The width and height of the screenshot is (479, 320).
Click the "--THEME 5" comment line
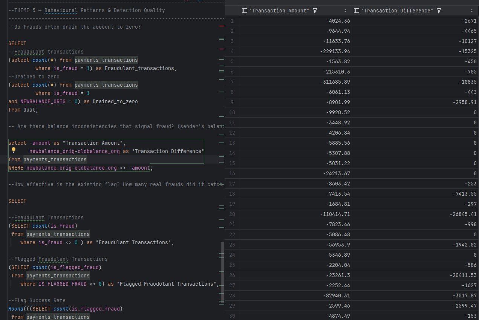point(87,10)
